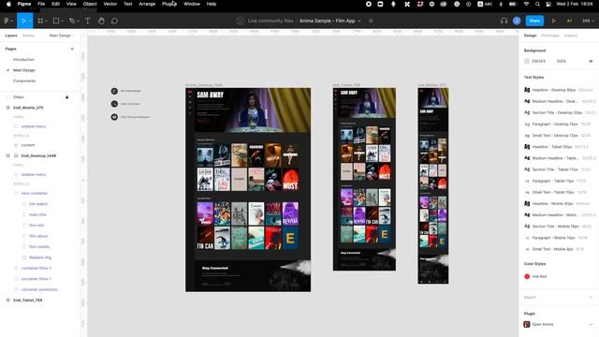Open the Components page
The height and width of the screenshot is (337, 599).
tap(24, 81)
